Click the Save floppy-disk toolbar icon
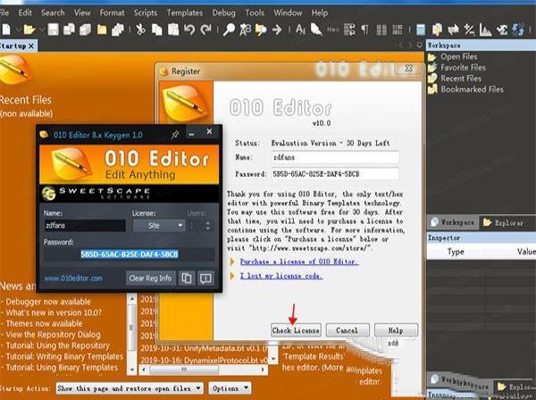536x400 pixels. [53, 29]
